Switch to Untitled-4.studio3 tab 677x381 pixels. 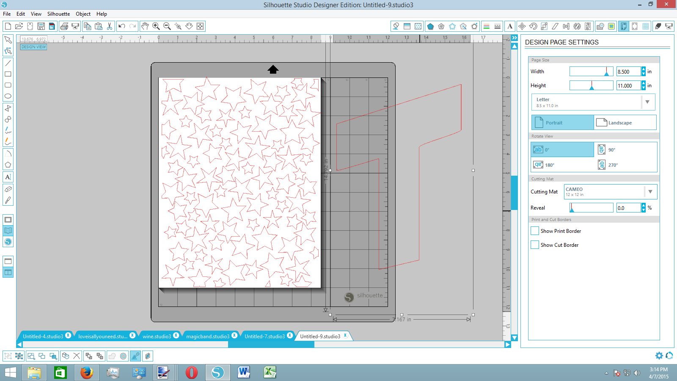(43, 336)
